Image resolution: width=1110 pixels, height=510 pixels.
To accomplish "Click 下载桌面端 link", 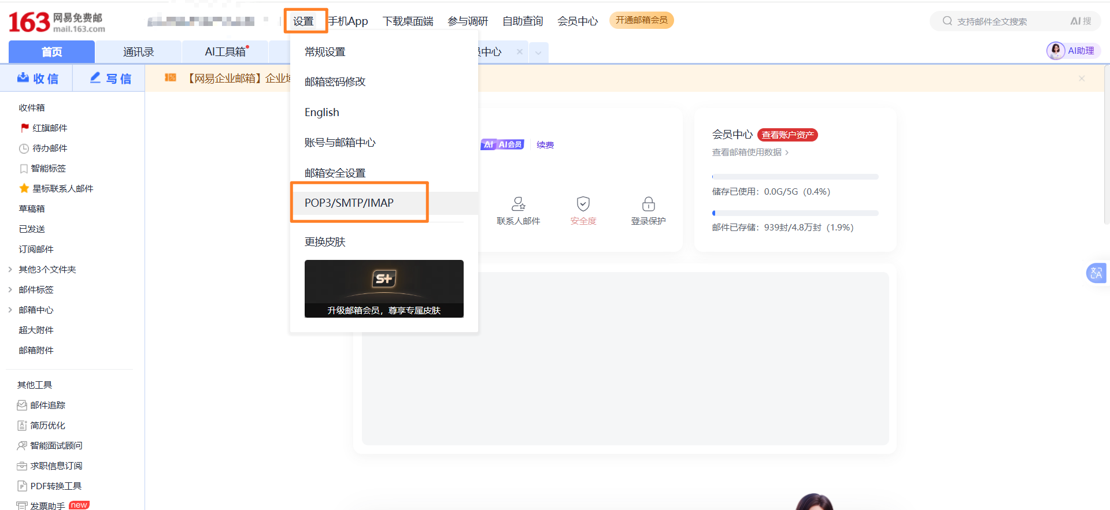I will click(408, 21).
